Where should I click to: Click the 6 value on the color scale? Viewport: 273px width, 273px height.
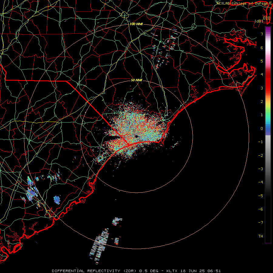pyautogui.click(x=262, y=48)
